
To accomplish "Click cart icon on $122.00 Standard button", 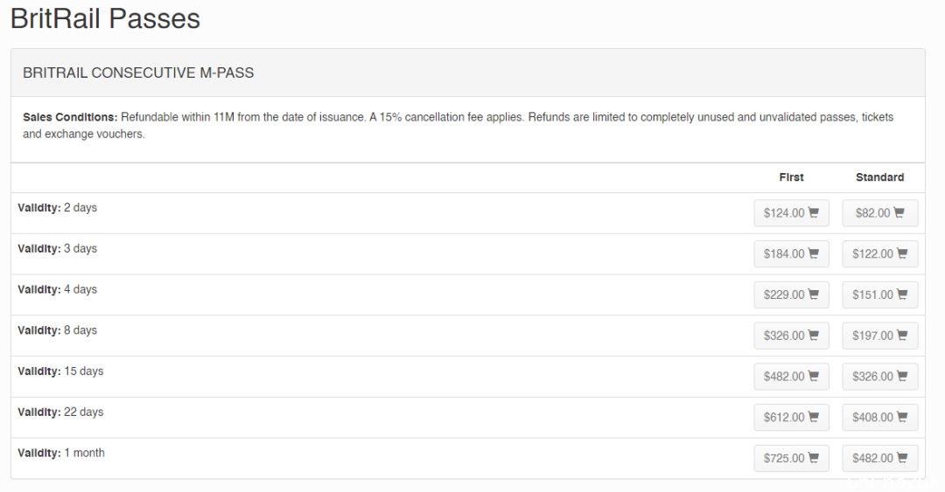I will (x=901, y=253).
